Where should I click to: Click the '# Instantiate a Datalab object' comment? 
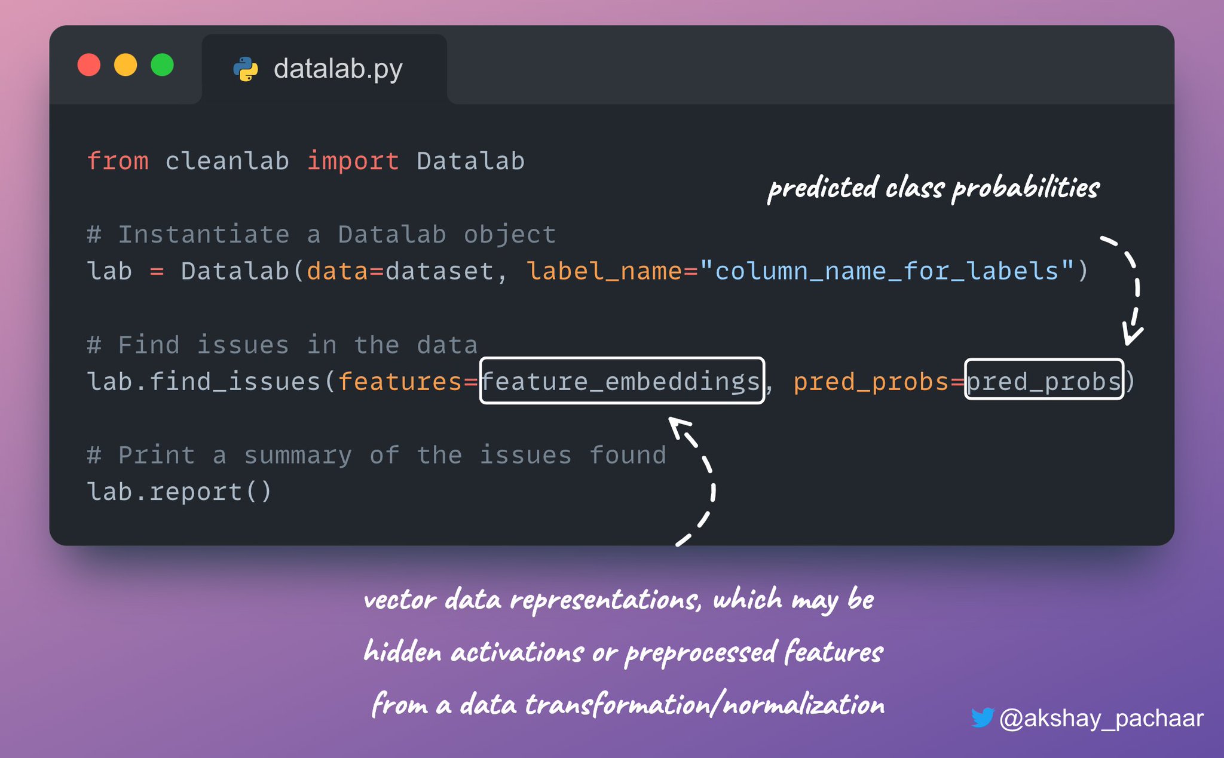point(322,234)
